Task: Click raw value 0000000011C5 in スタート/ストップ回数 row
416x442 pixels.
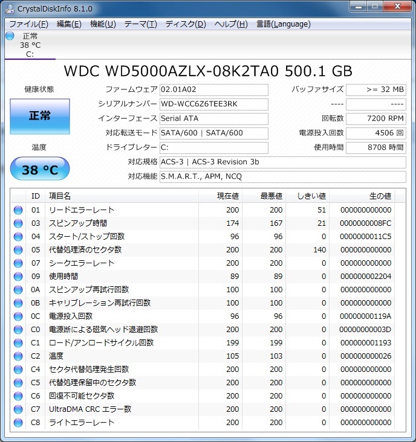Action: coord(365,237)
